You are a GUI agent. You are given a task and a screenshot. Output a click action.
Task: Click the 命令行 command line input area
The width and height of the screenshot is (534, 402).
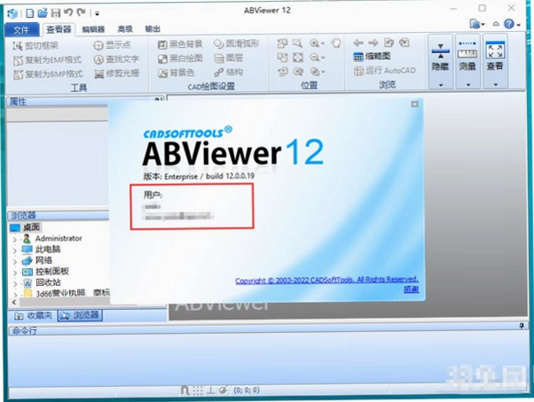(x=267, y=359)
